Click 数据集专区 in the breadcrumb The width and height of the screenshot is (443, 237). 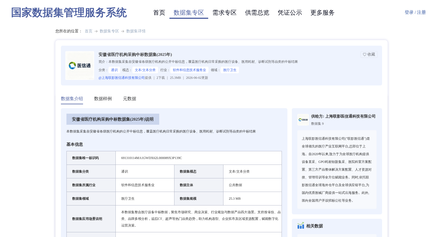click(x=109, y=31)
